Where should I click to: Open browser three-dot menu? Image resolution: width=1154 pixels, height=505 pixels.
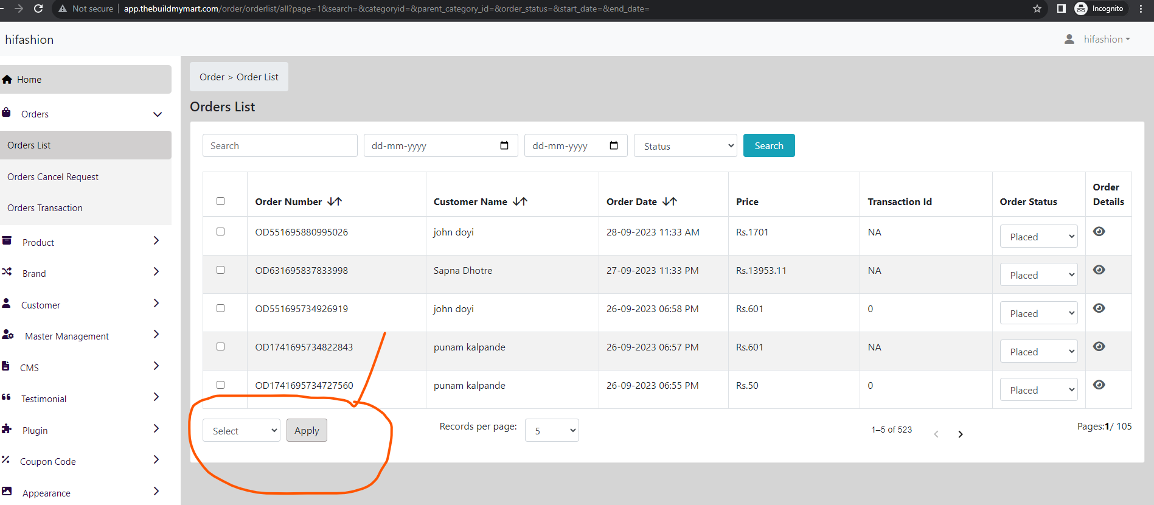tap(1141, 9)
